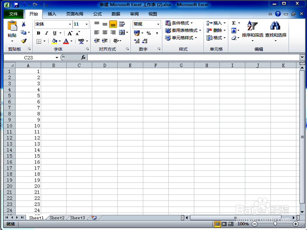Click Merge and Center icon
This screenshot has width=307, height=230.
coord(122,32)
